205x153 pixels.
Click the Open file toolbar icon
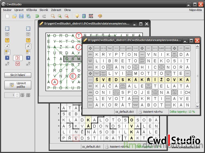point(14,16)
